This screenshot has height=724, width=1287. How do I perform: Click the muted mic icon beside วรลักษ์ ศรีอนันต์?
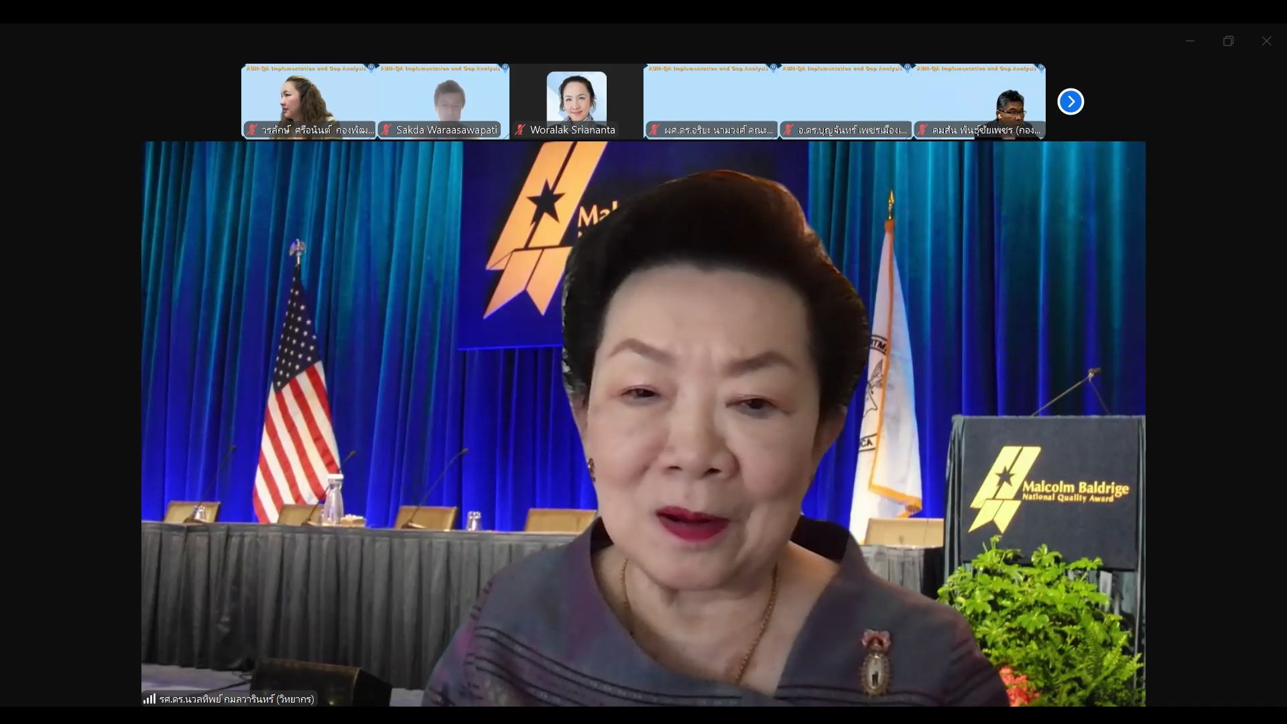point(252,130)
